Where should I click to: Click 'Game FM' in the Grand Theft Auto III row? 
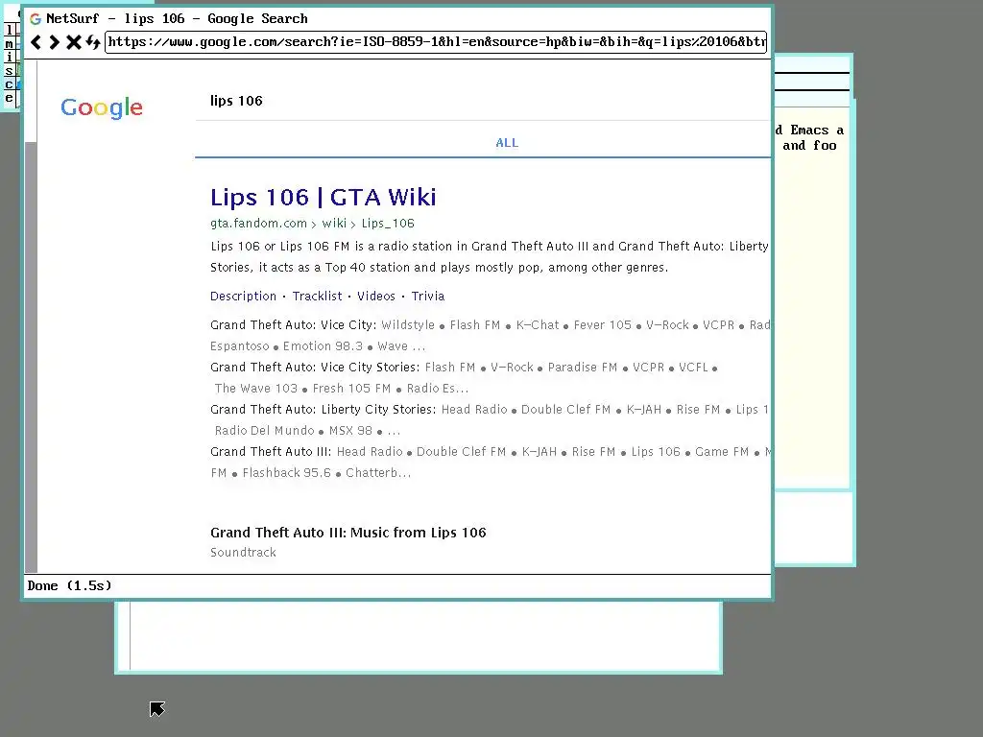[722, 451]
